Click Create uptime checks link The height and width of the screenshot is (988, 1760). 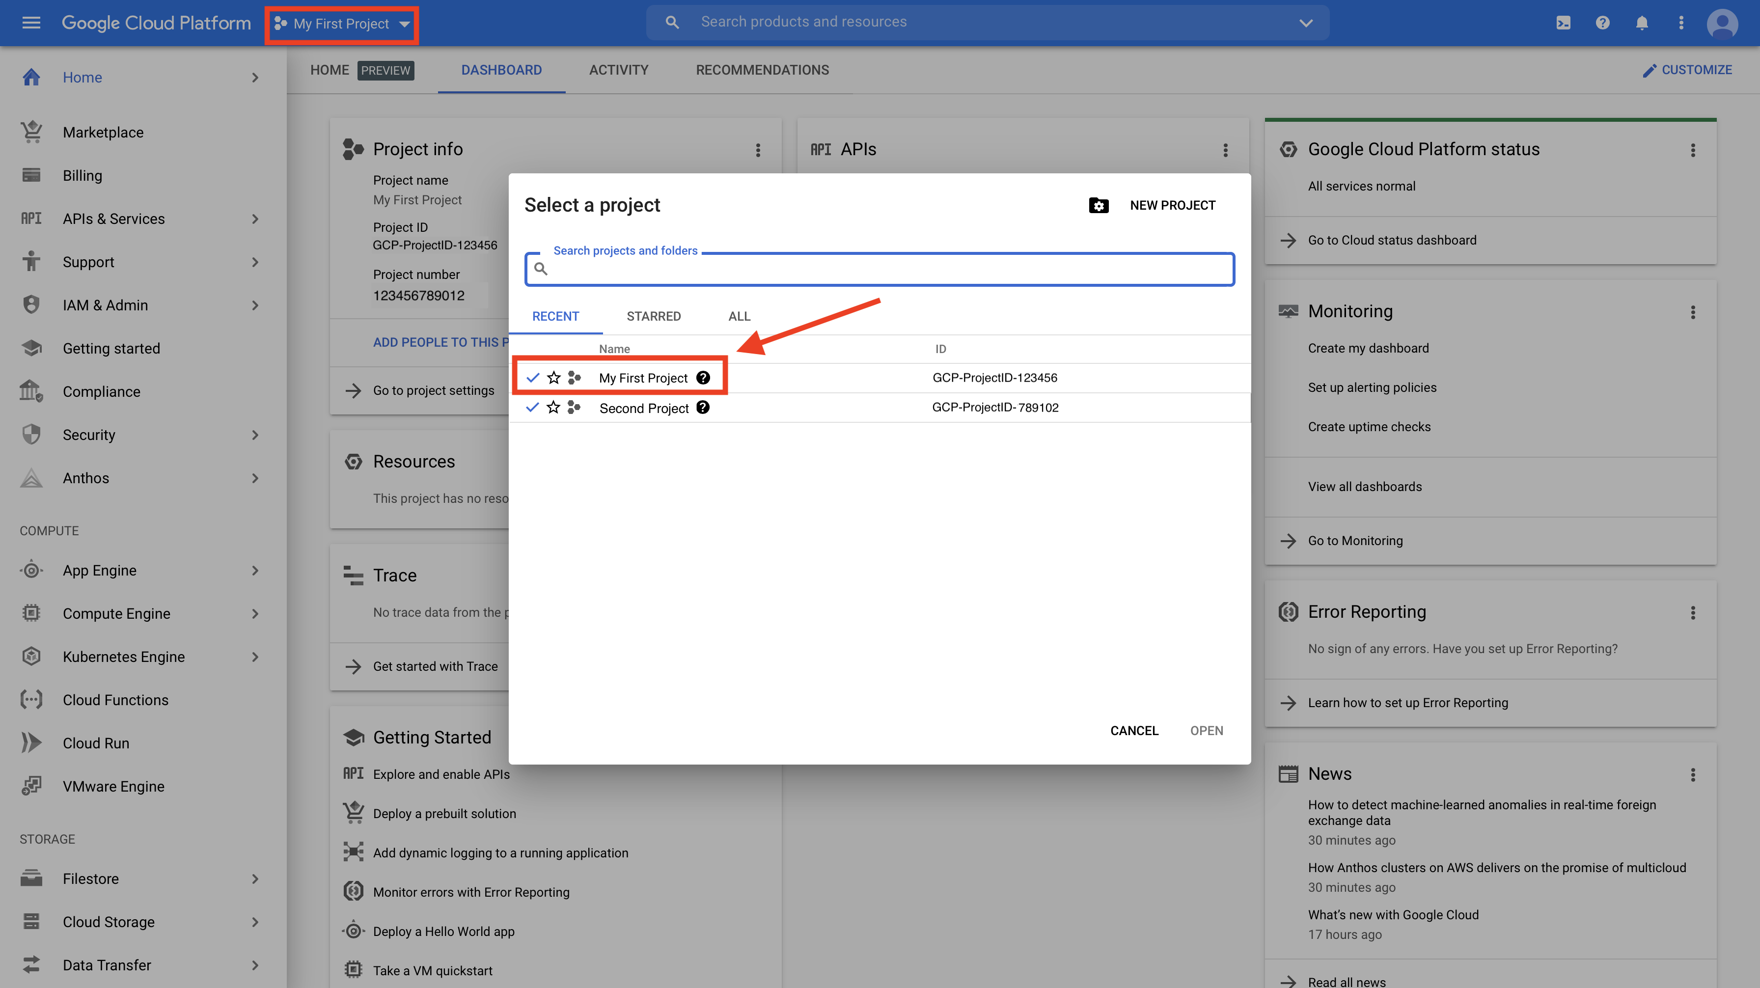[x=1369, y=426]
